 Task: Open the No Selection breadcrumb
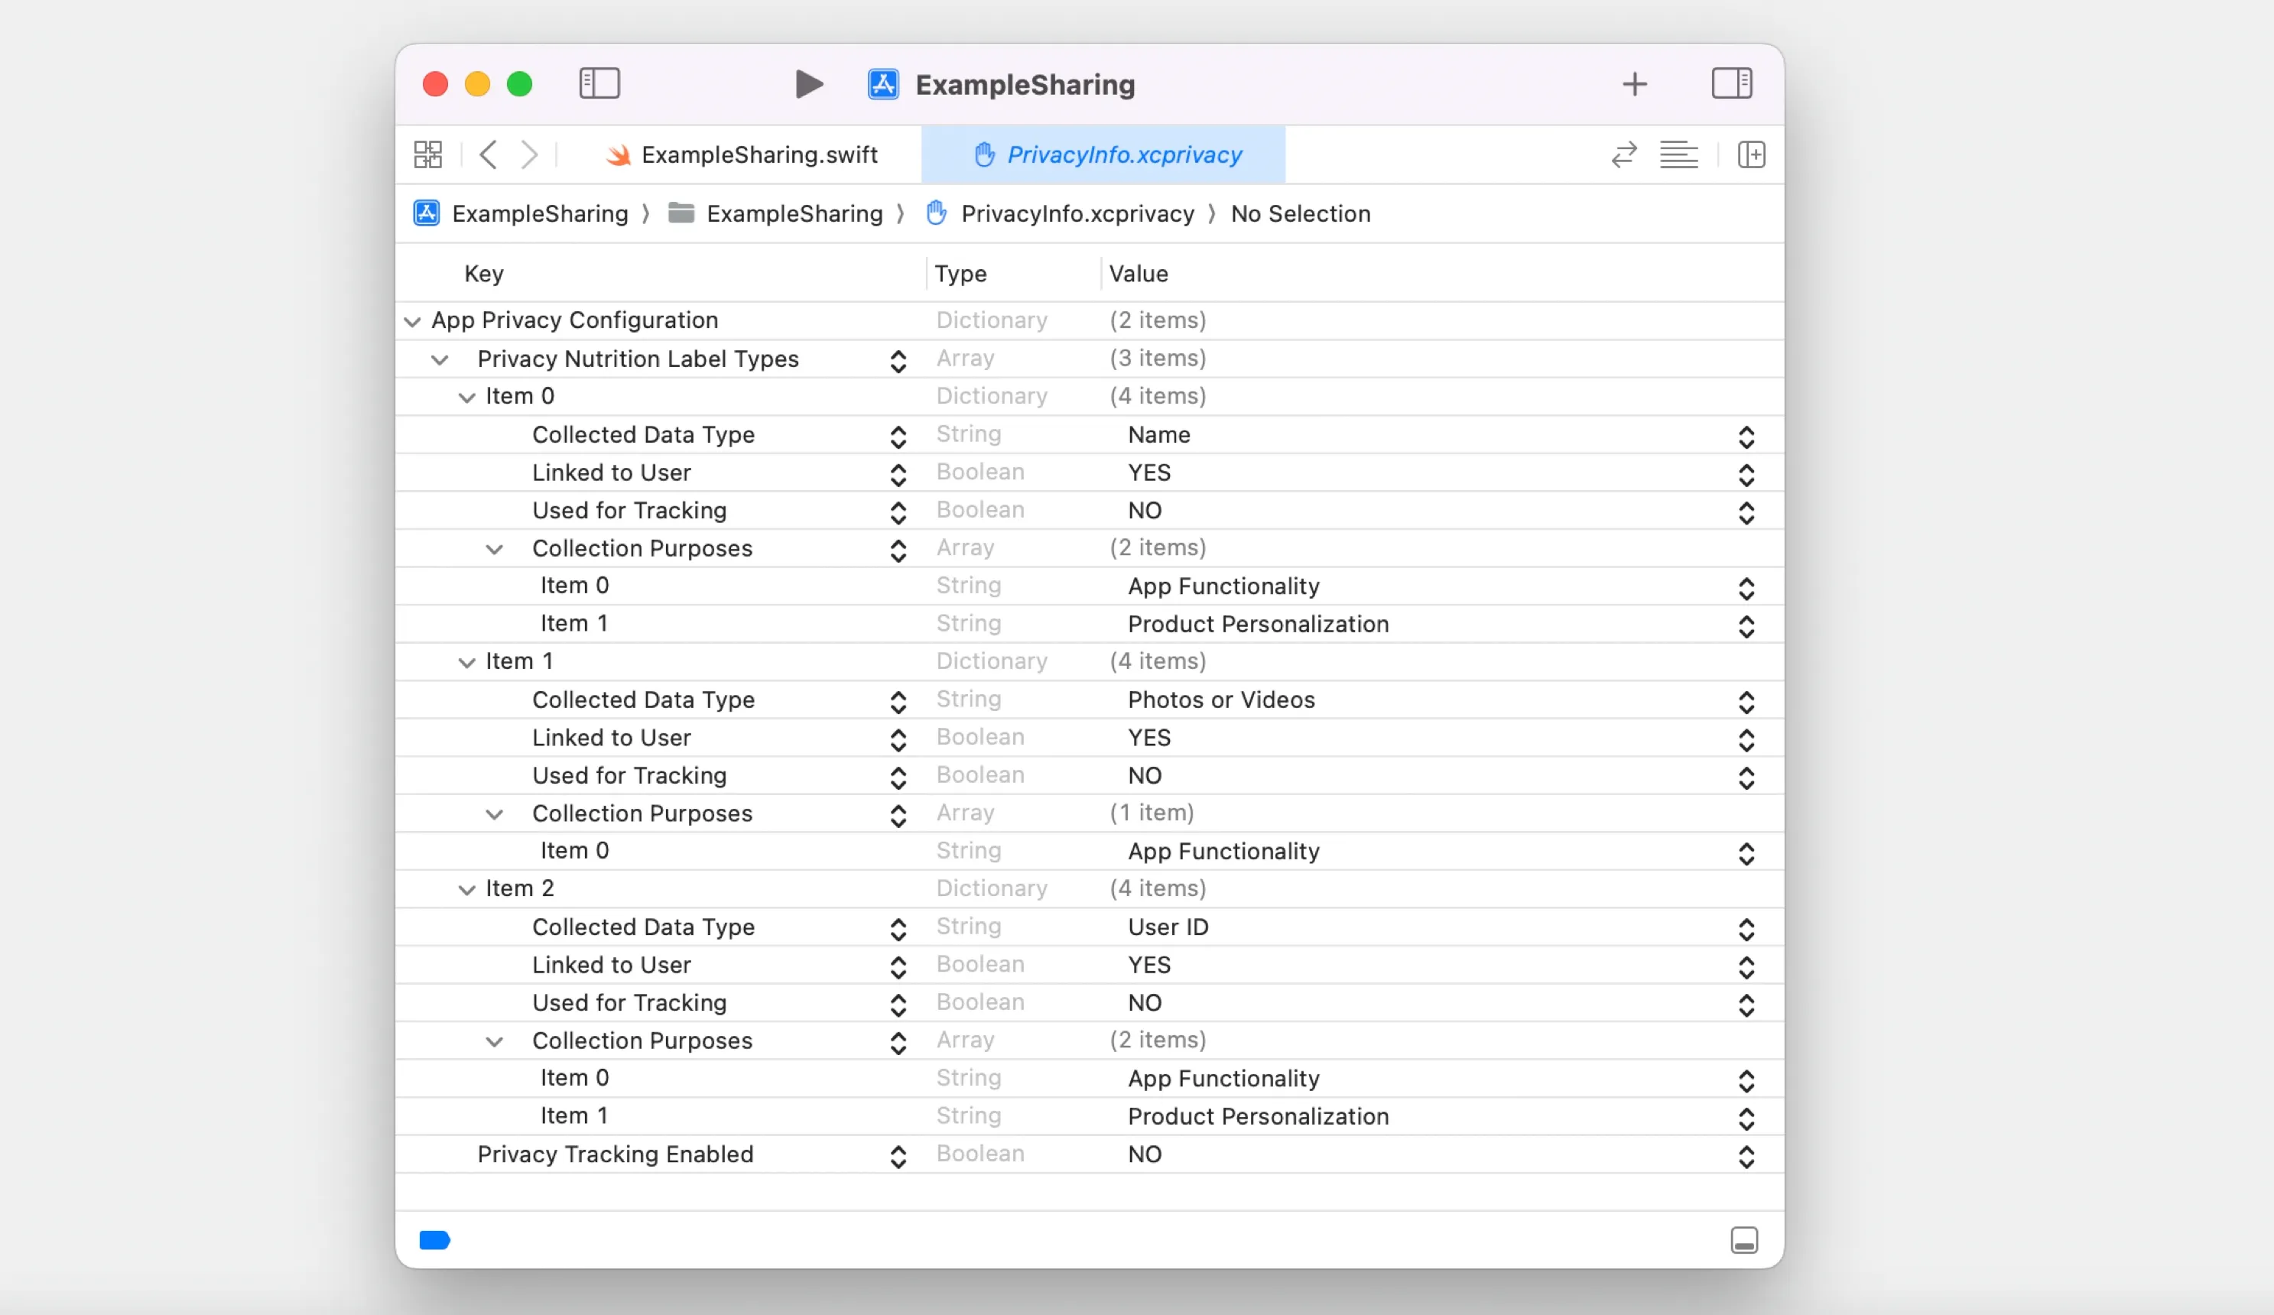coord(1301,214)
